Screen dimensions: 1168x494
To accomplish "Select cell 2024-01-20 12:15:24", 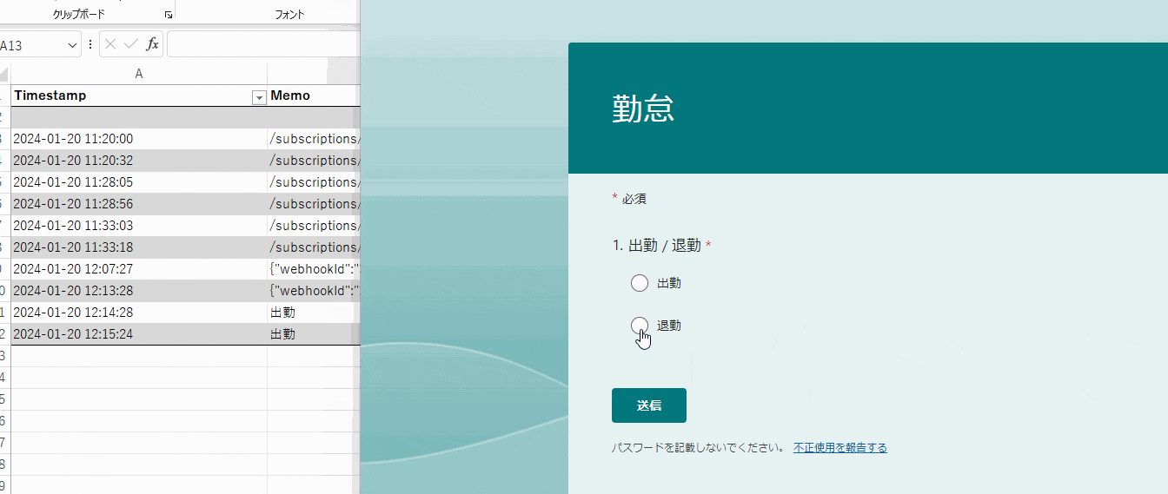I will pyautogui.click(x=139, y=334).
